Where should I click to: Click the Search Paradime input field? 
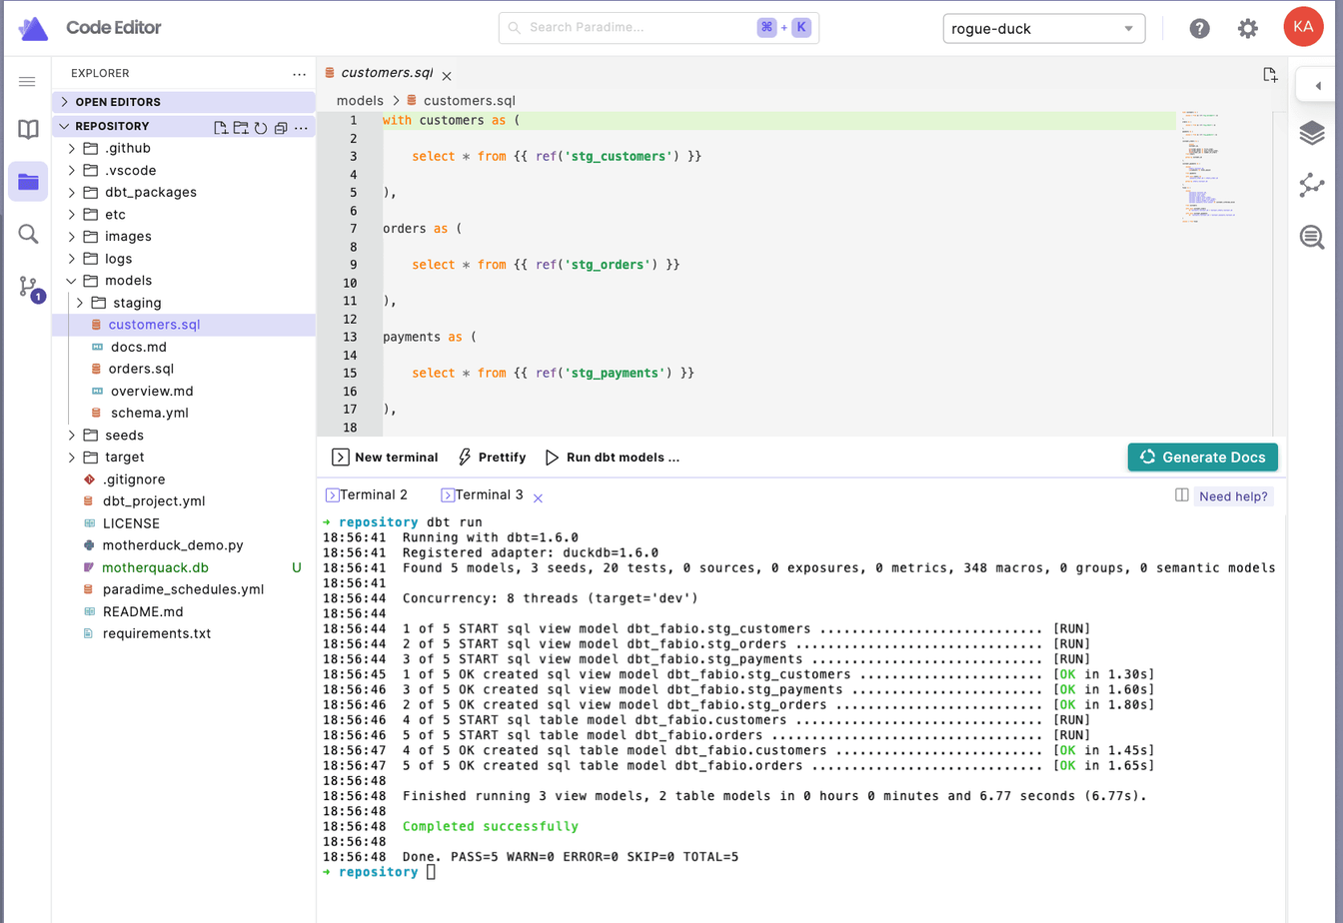point(659,28)
